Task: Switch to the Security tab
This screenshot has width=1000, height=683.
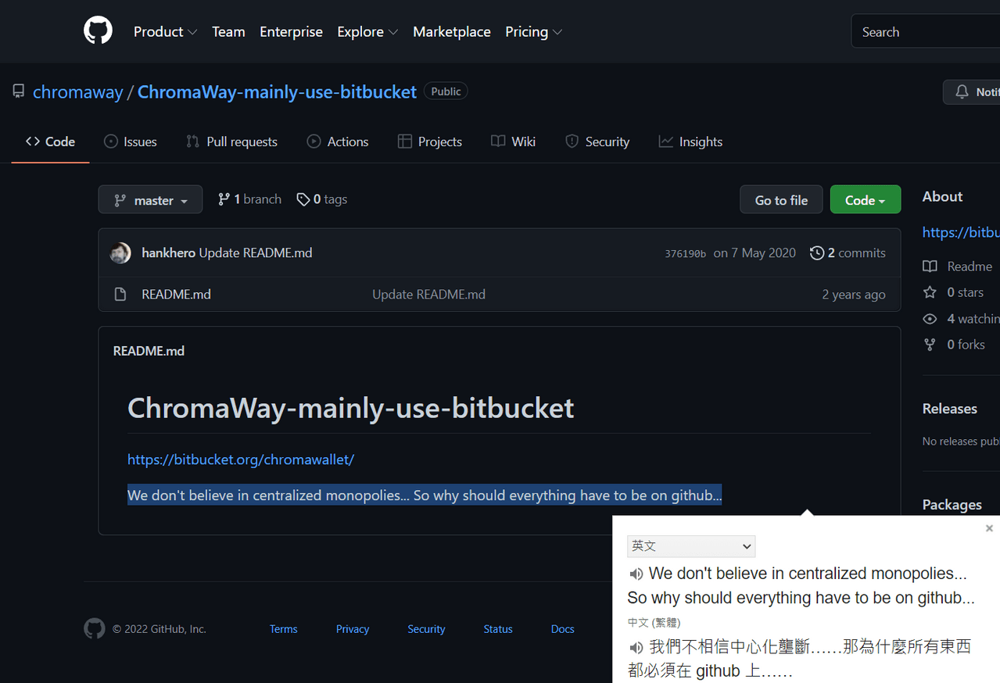Action: click(597, 141)
